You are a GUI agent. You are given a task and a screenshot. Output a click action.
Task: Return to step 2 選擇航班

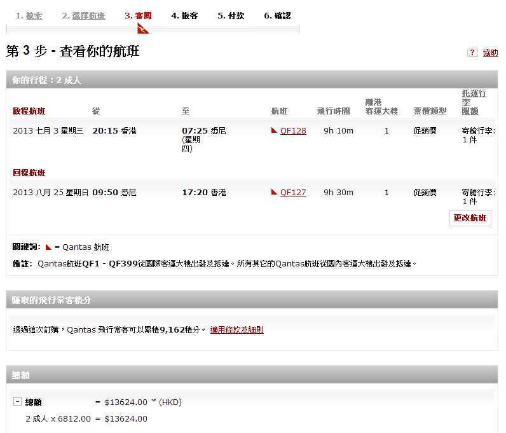83,16
